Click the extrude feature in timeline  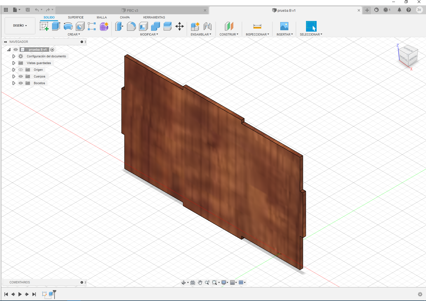(x=51, y=294)
